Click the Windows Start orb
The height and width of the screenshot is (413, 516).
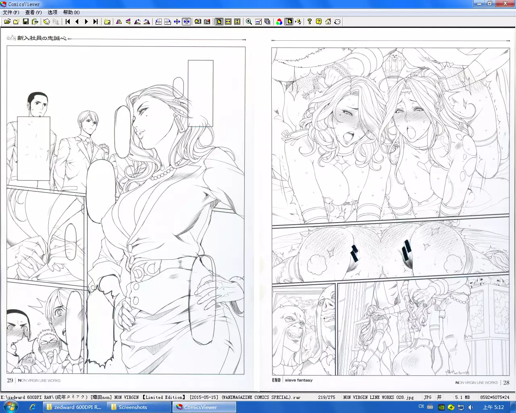pyautogui.click(x=10, y=407)
